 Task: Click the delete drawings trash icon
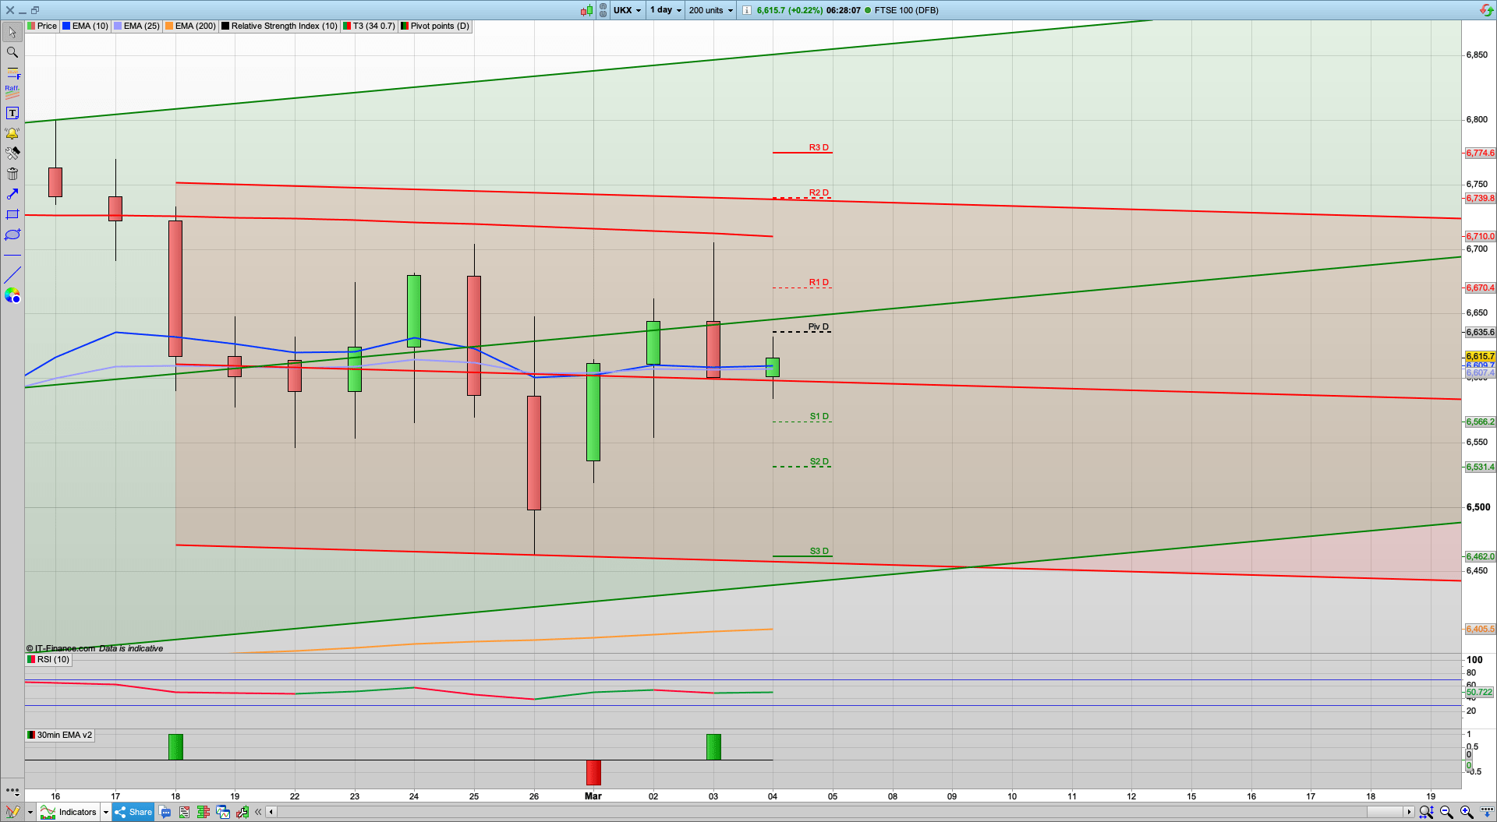coord(12,174)
